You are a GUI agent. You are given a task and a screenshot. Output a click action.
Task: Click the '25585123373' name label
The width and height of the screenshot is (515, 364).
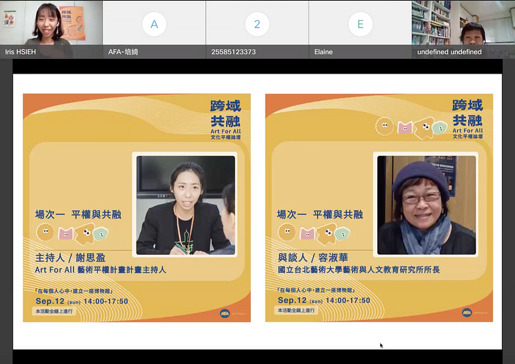coord(233,52)
